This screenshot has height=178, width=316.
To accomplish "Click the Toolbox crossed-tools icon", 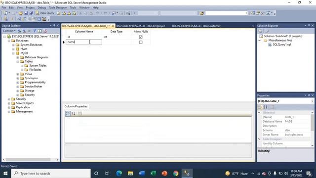I will (x=263, y=13).
